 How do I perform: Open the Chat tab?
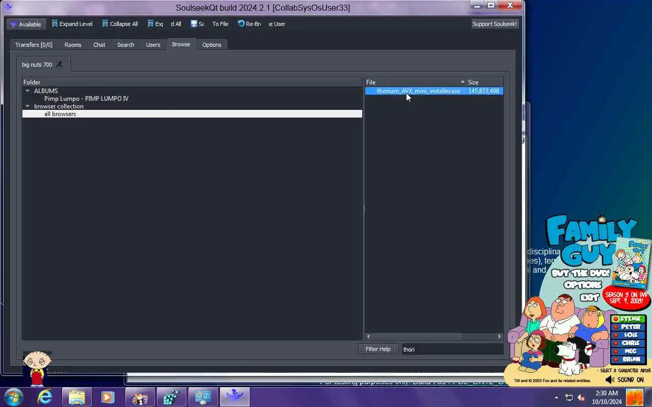(x=99, y=45)
